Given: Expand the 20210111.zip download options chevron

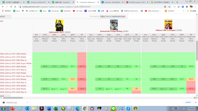Looking at the screenshot, I should pyautogui.click(x=28, y=103).
